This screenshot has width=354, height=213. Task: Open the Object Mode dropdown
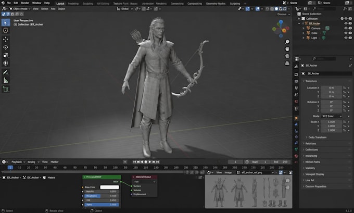pyautogui.click(x=20, y=9)
